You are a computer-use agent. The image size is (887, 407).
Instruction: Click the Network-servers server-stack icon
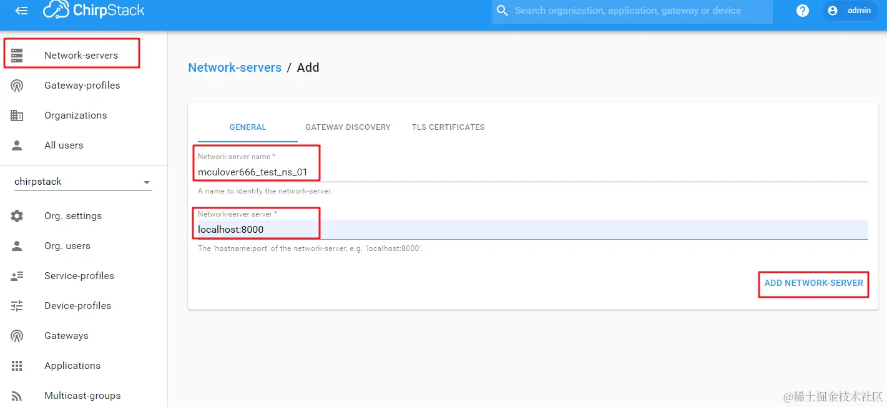point(17,56)
